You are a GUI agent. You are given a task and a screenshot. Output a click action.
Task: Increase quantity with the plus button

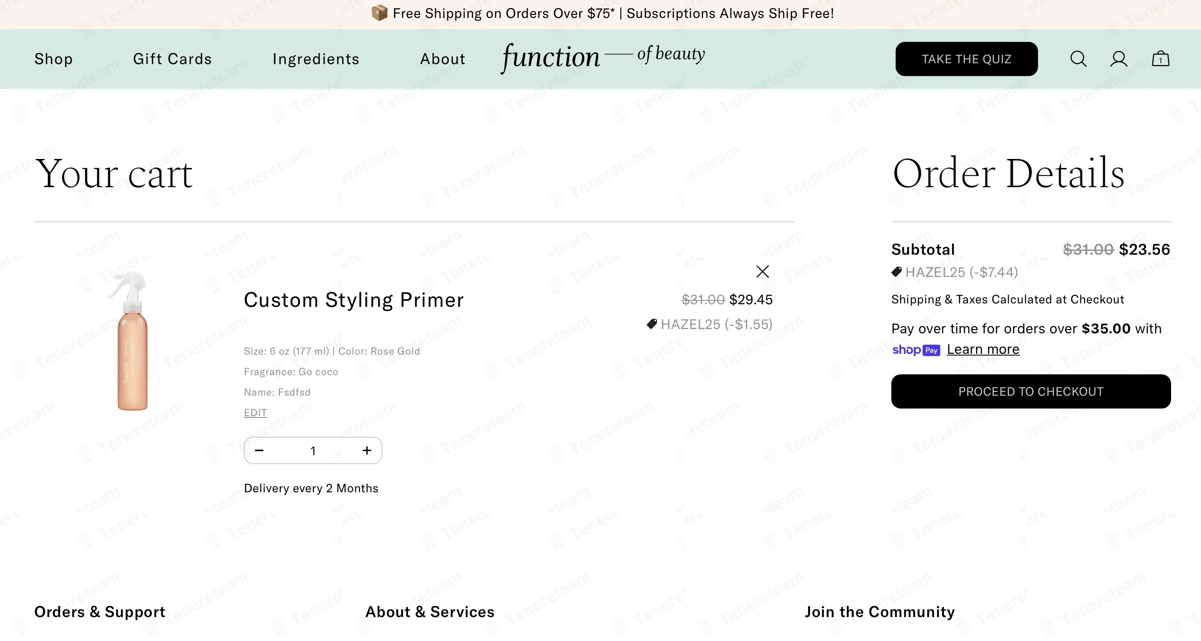[x=367, y=450]
